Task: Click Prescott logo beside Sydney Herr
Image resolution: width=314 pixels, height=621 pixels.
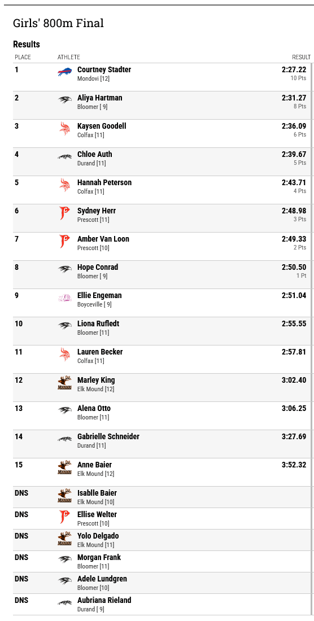Action: click(64, 213)
